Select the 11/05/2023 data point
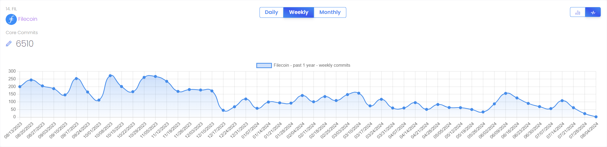607x147 pixels. point(155,76)
